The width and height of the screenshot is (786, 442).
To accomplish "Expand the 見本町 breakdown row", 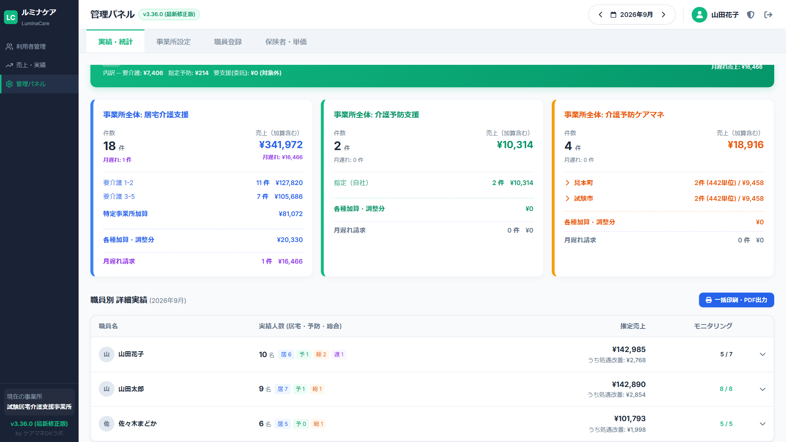I will (664, 183).
